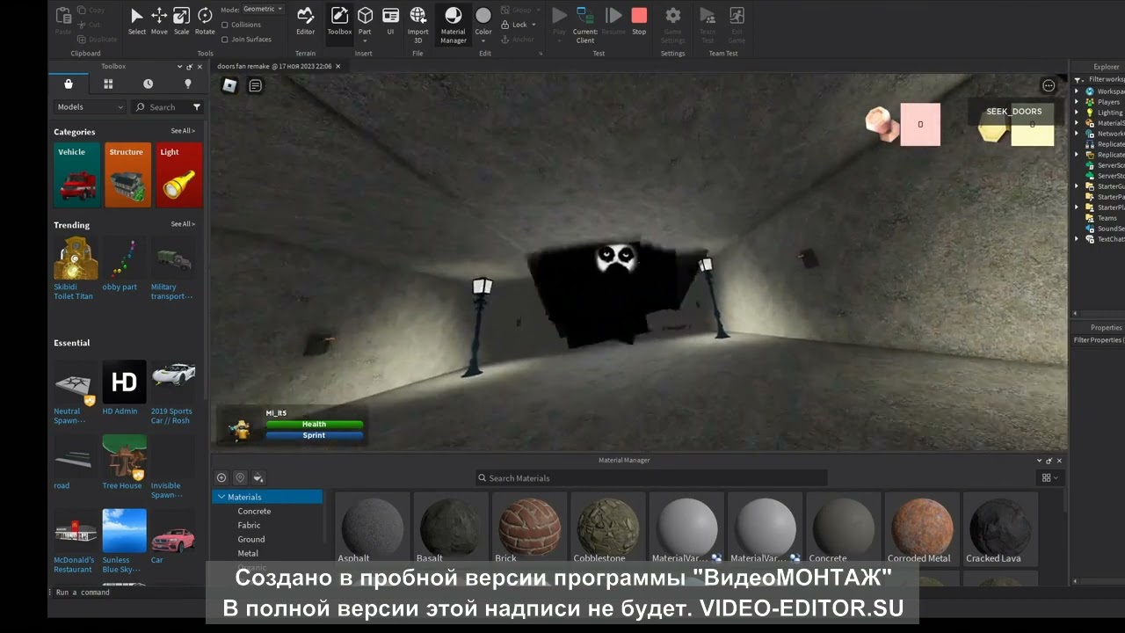This screenshot has height=633, width=1125.
Task: Switch to Toolbox Recent clock tab
Action: (148, 84)
